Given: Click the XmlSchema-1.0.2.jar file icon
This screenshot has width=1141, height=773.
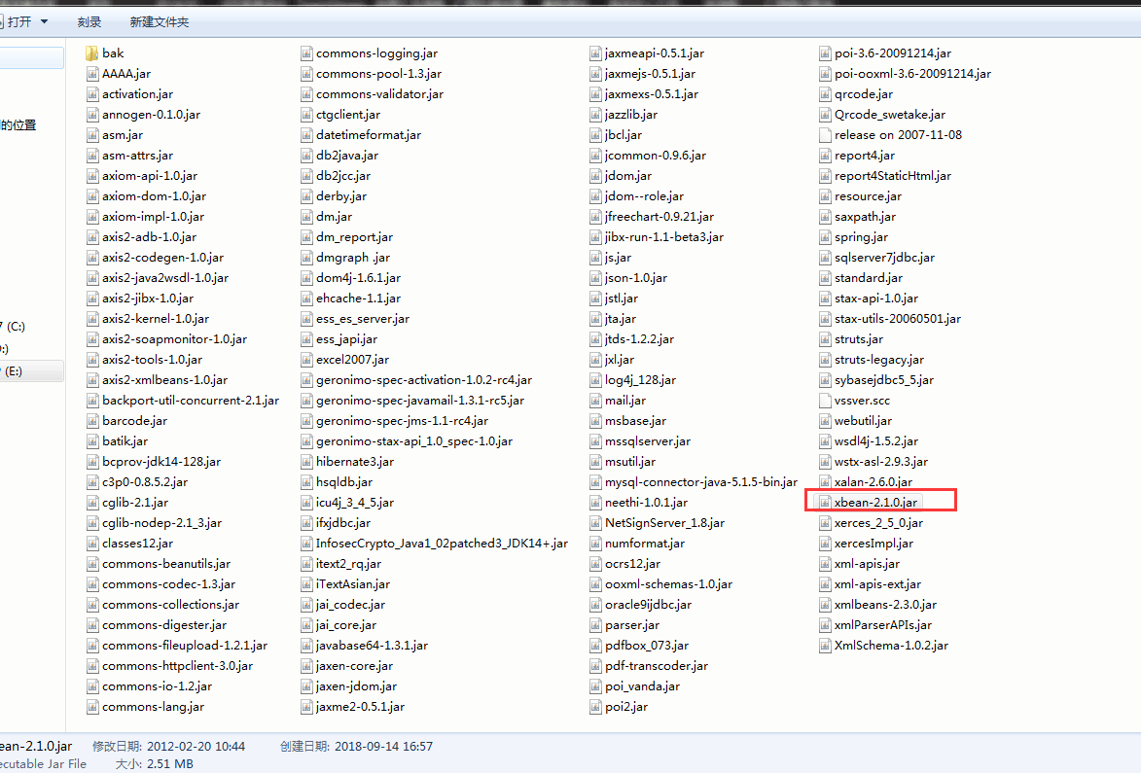Looking at the screenshot, I should point(825,645).
